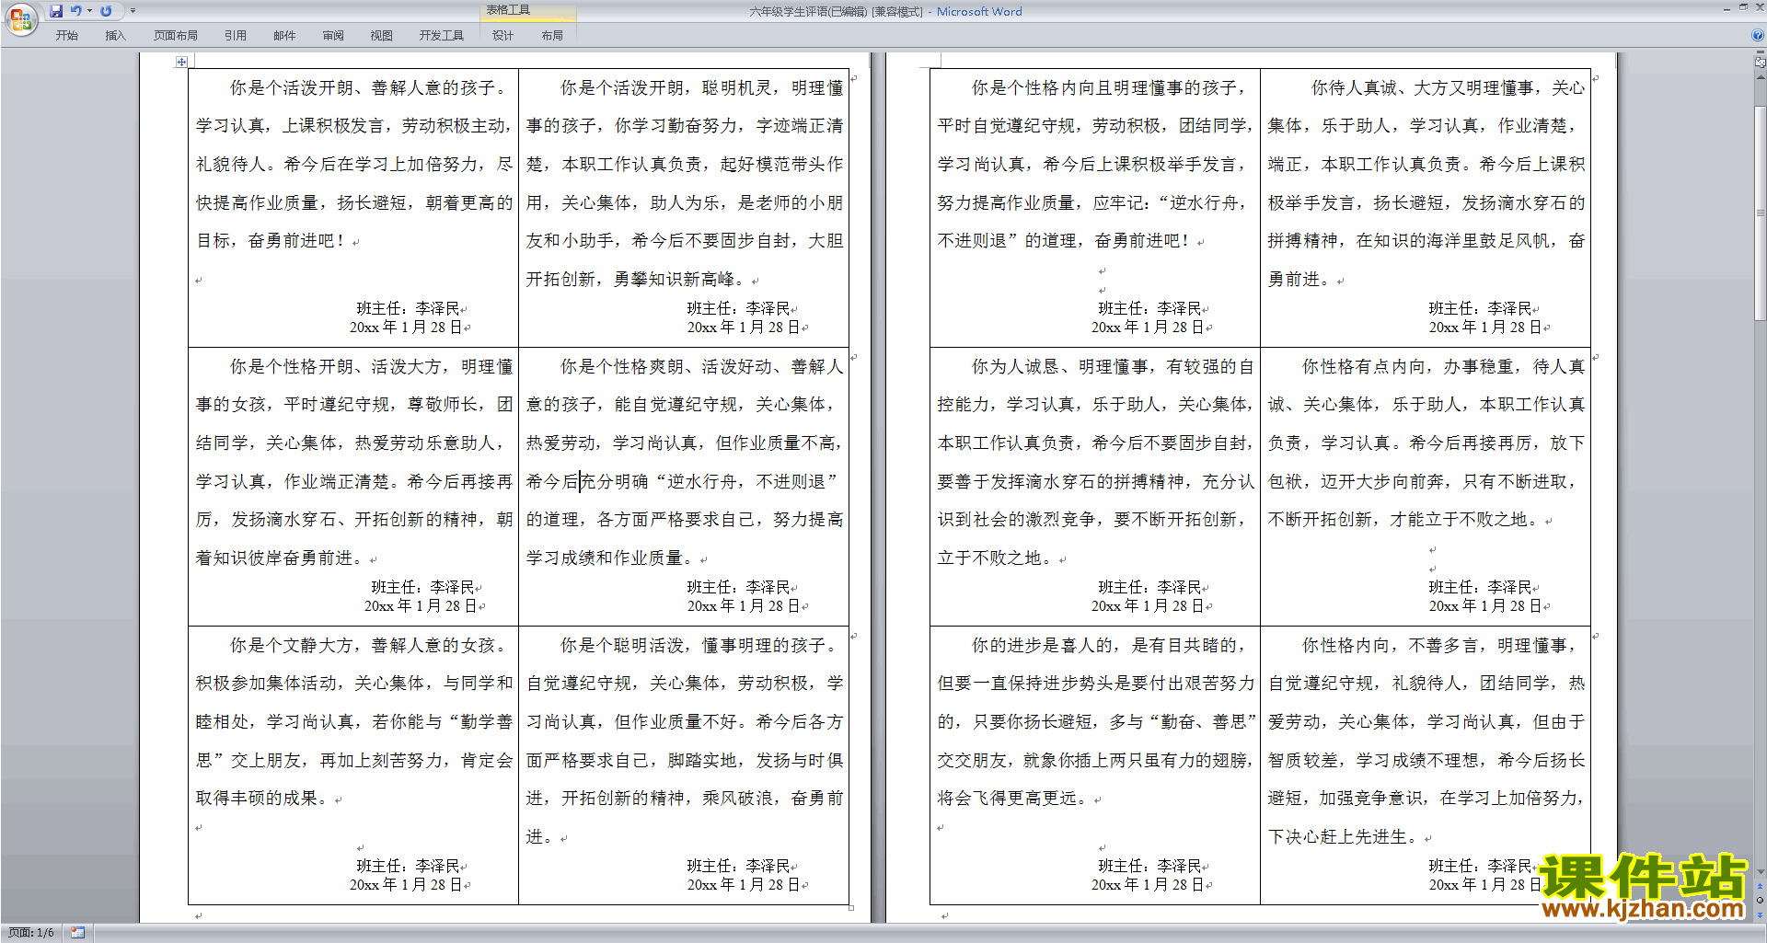Switch to the 页面布局 tab

pyautogui.click(x=176, y=35)
